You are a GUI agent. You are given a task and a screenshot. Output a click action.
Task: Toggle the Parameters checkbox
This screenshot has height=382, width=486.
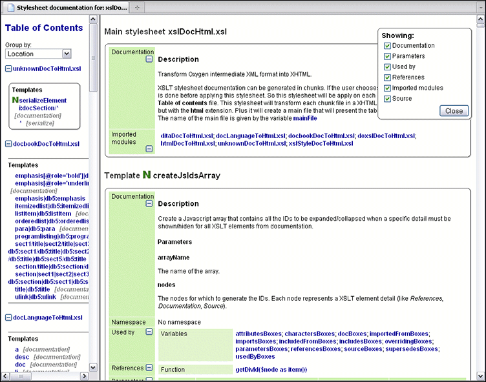click(387, 56)
